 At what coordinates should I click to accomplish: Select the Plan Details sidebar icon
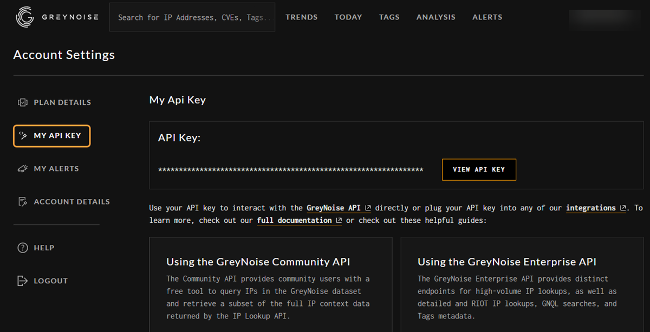pos(23,102)
